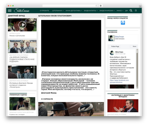148x125 pixels.
Task: Open article «ЗА ВРЕМЯ СЪЕМОК ПОДМОСКОВЬЕ СТАЛО МНЕ РОДНЫМ»
Action: (x=22, y=59)
